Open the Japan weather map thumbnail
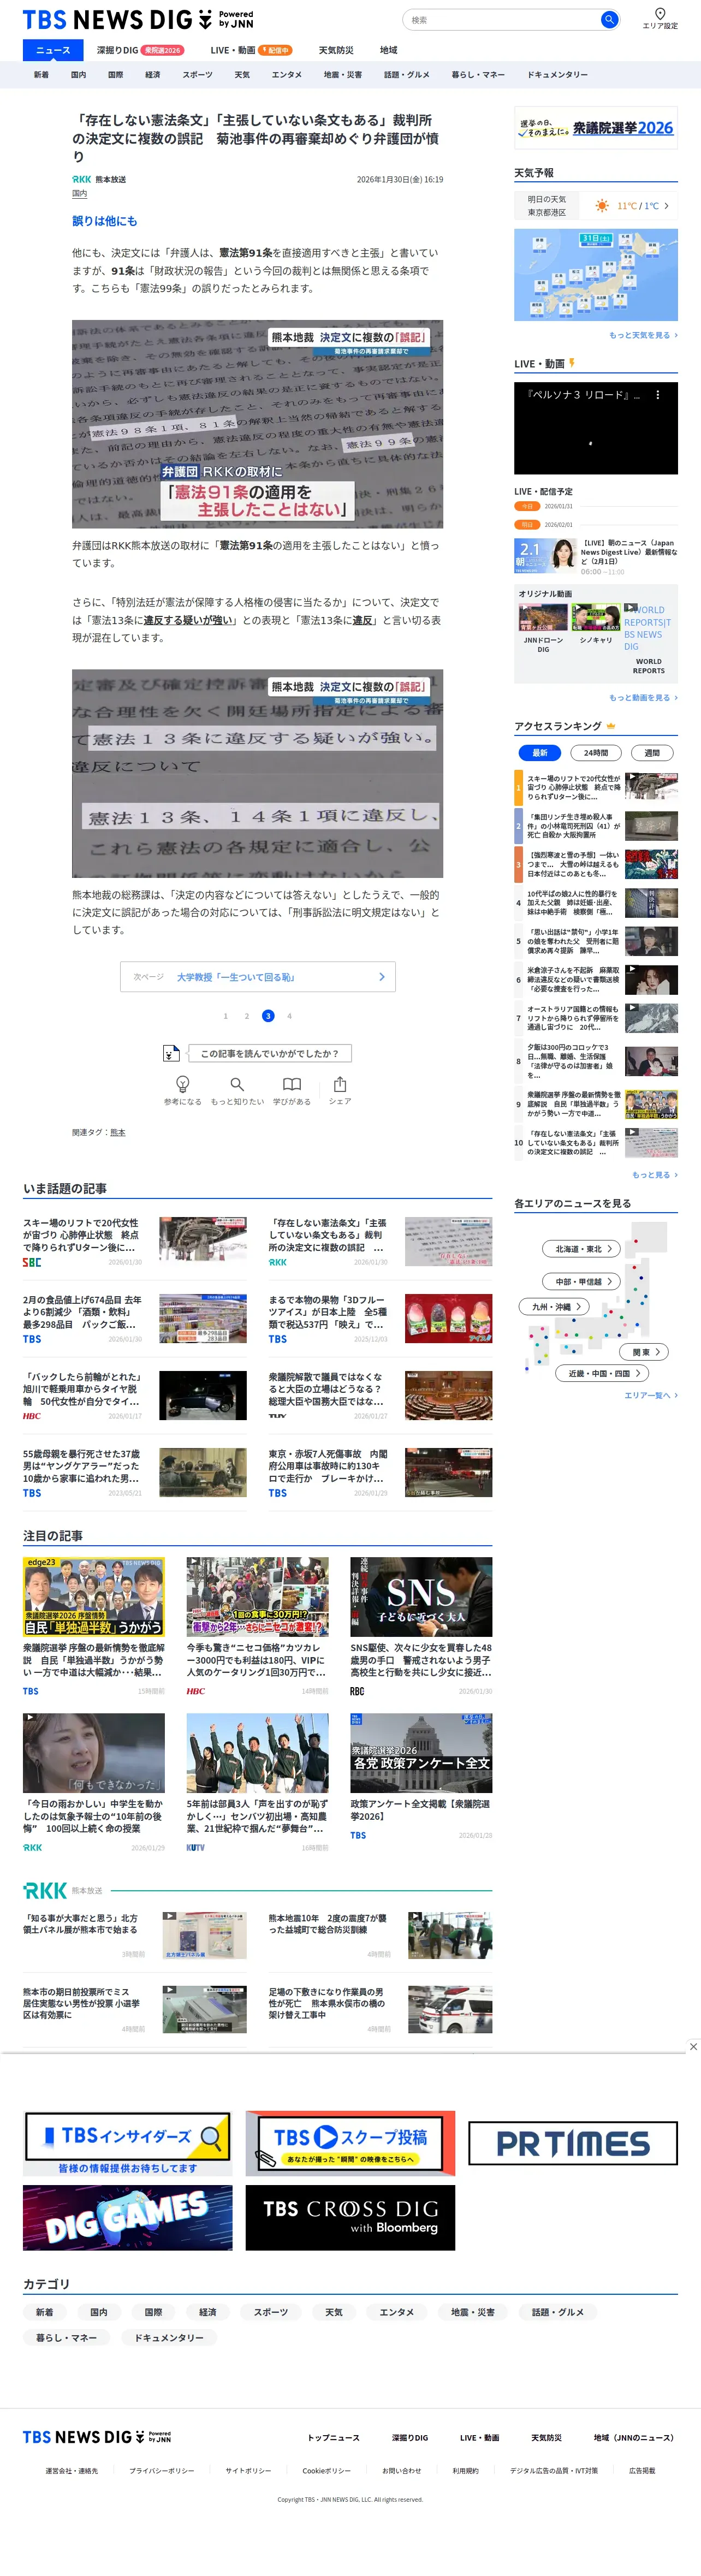Viewport: 701px width, 2576px height. click(x=596, y=275)
